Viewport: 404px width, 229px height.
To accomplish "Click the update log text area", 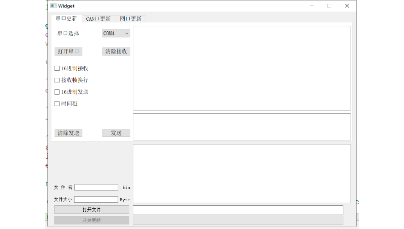I will pyautogui.click(x=242, y=173).
